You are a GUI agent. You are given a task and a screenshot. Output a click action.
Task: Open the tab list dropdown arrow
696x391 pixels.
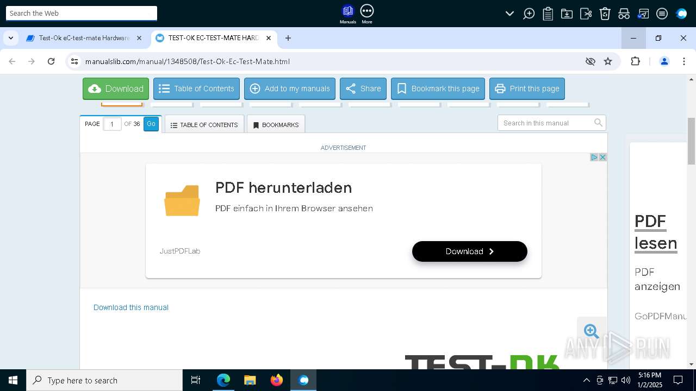[11, 38]
